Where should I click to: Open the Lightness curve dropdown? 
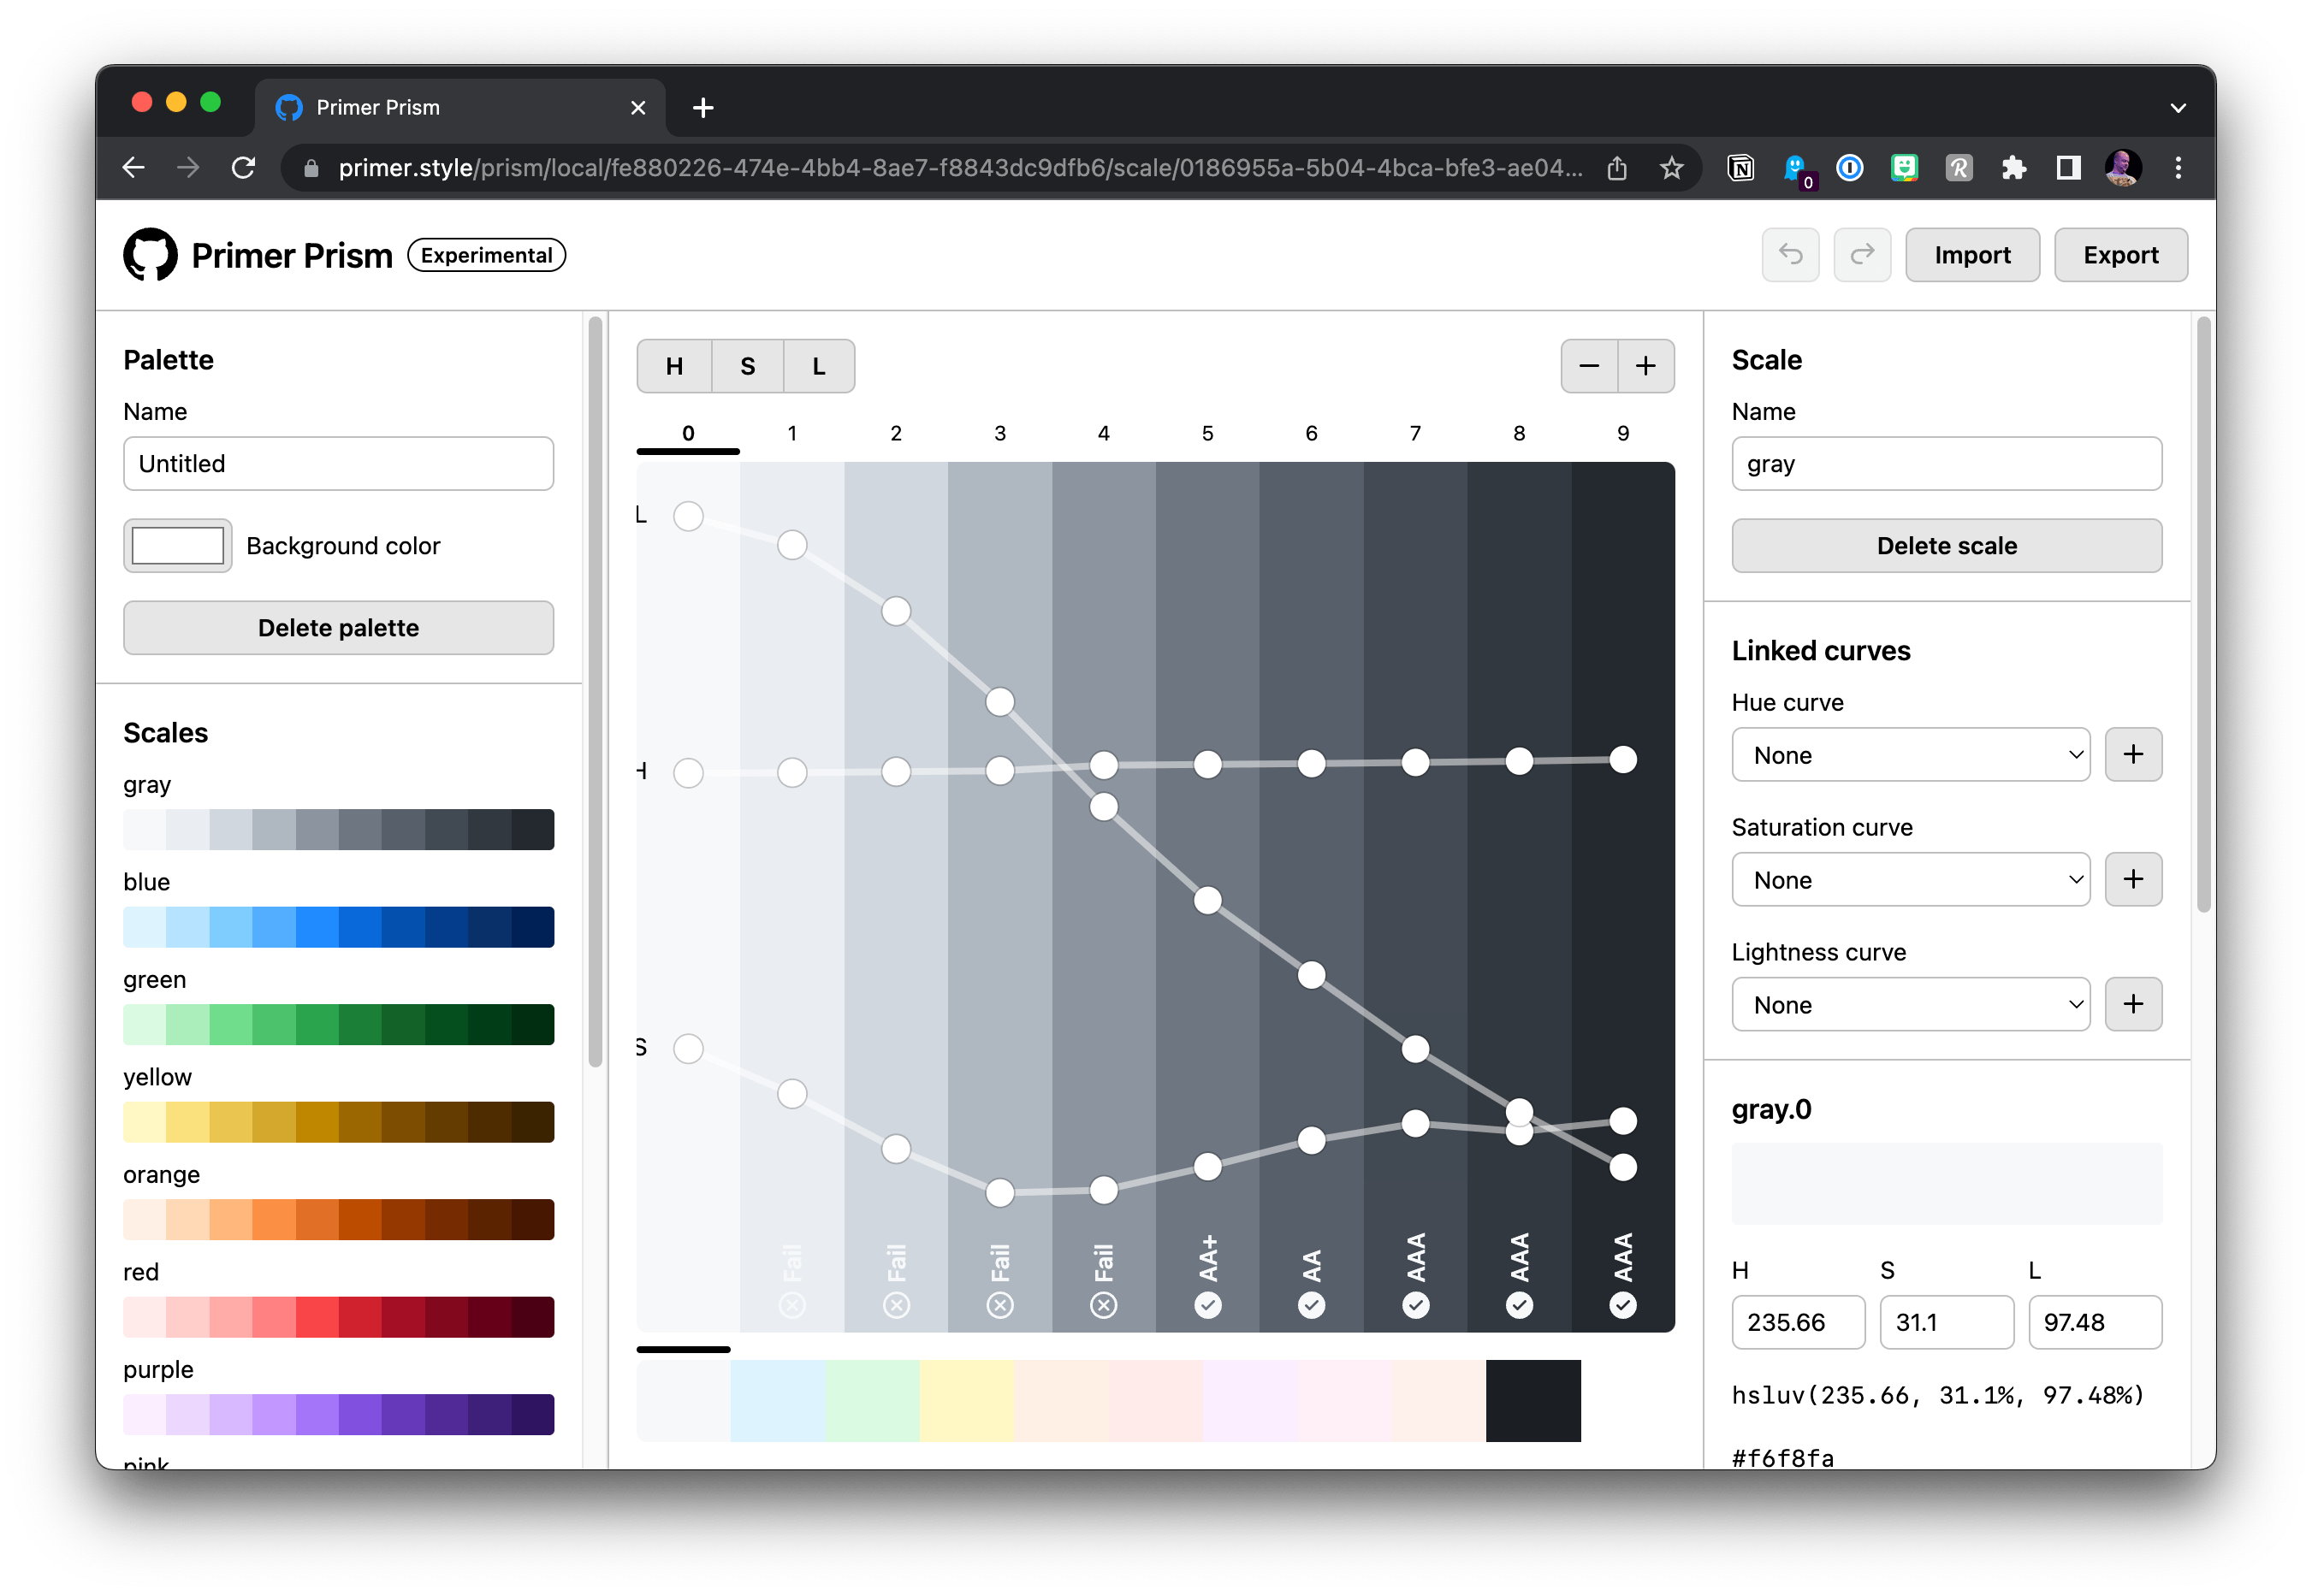tap(1910, 1005)
